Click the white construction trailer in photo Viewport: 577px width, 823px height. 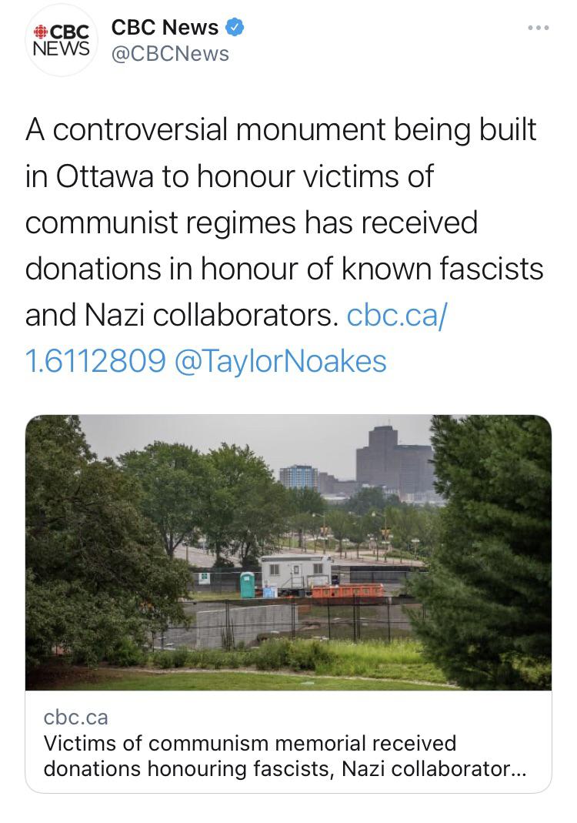295,572
